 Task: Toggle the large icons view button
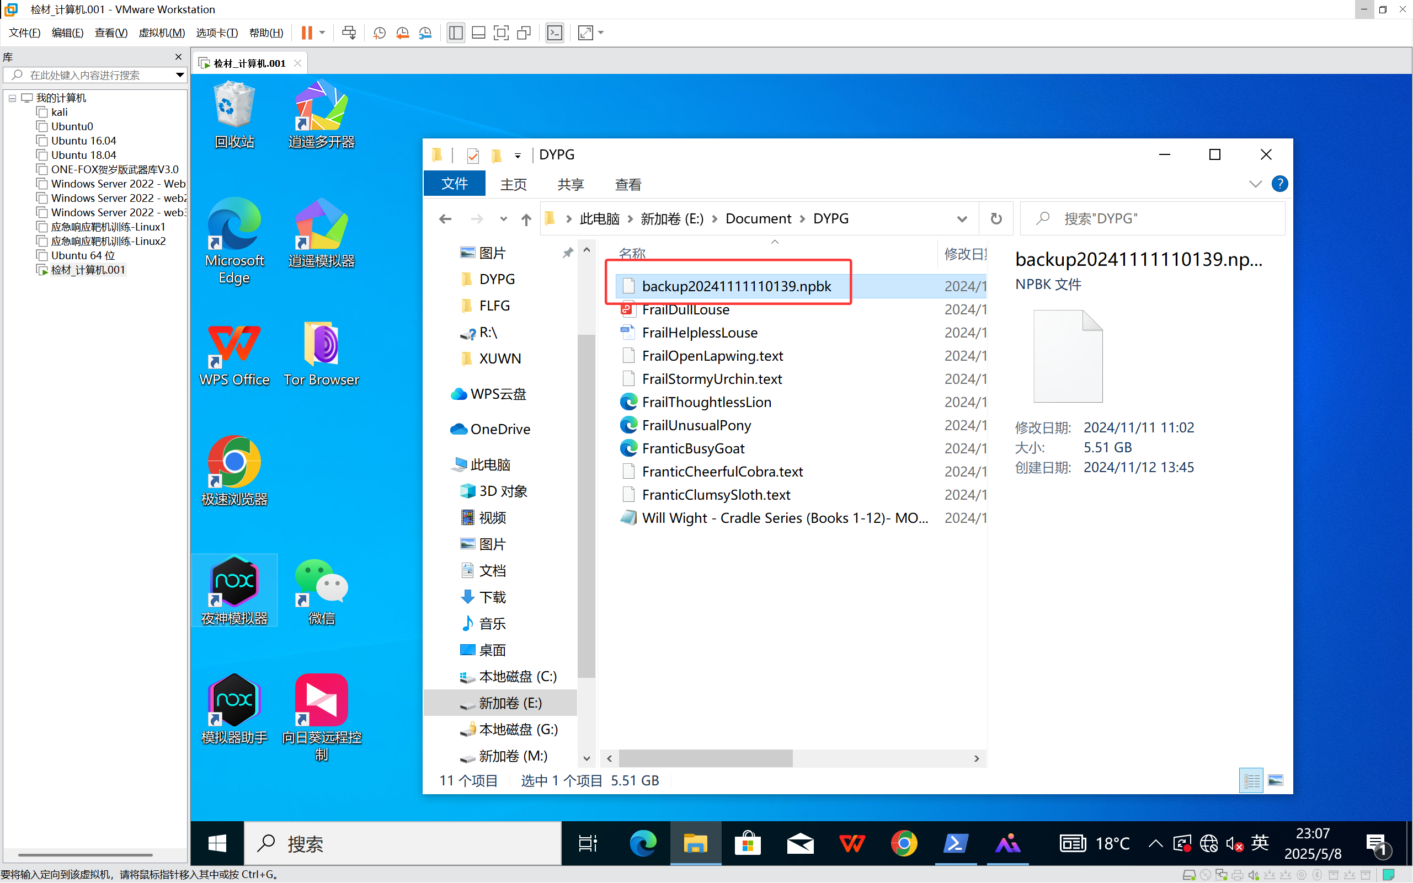click(1276, 781)
